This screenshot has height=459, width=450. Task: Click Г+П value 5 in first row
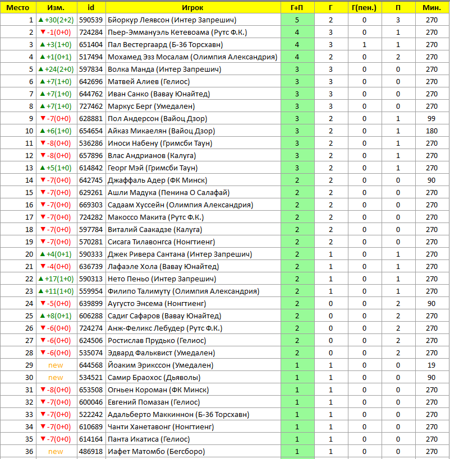tap(297, 20)
